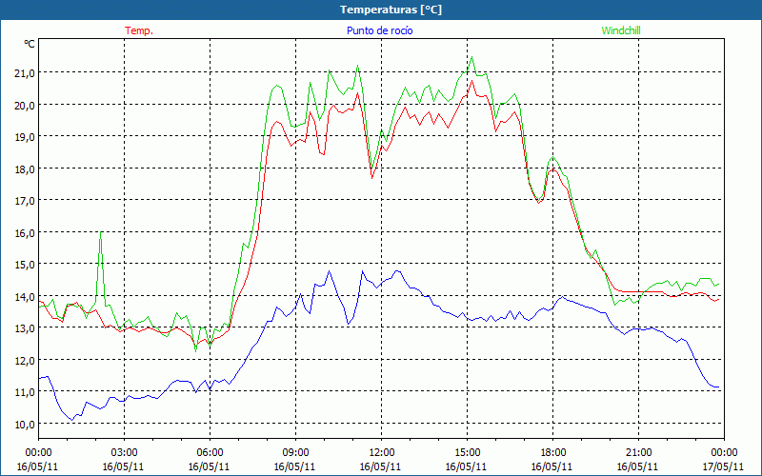This screenshot has width=762, height=476.
Task: Click the 11,0 y-axis value
Action: 25,391
